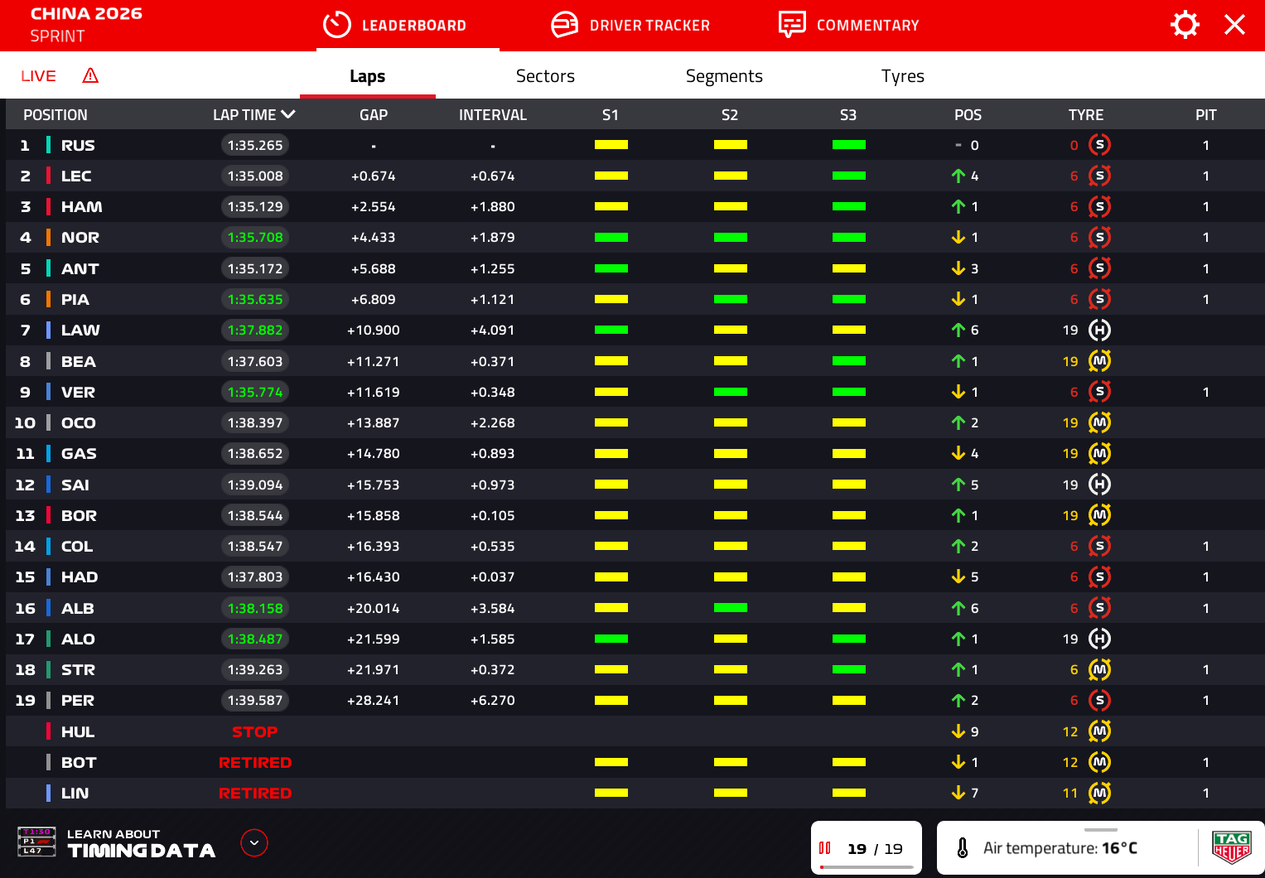Click the green up arrow for LAW

pos(958,330)
